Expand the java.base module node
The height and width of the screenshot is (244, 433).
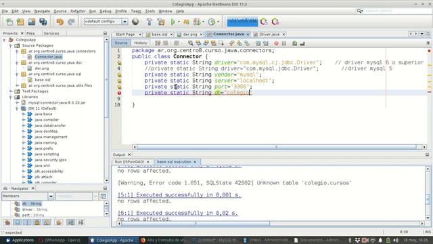(24, 114)
